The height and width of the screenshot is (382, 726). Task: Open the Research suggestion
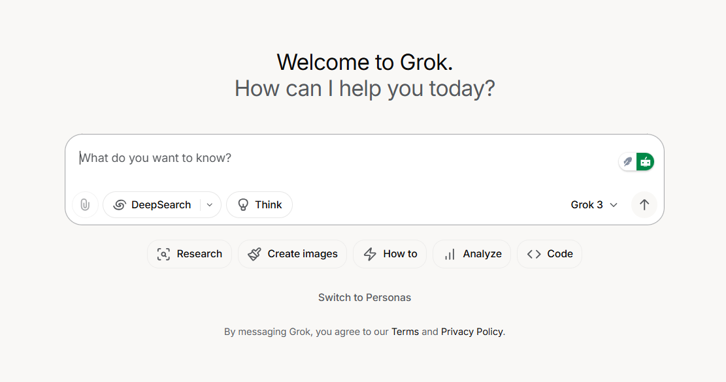(190, 254)
